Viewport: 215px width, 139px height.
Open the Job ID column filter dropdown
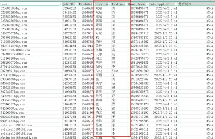pyautogui.click(x=77, y=4)
